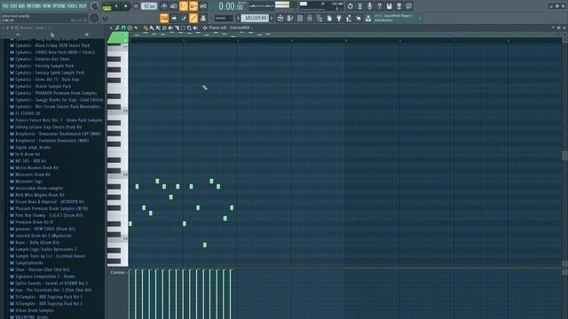This screenshot has height=319, width=568.
Task: Open the download content library icon
Action: tap(368, 18)
